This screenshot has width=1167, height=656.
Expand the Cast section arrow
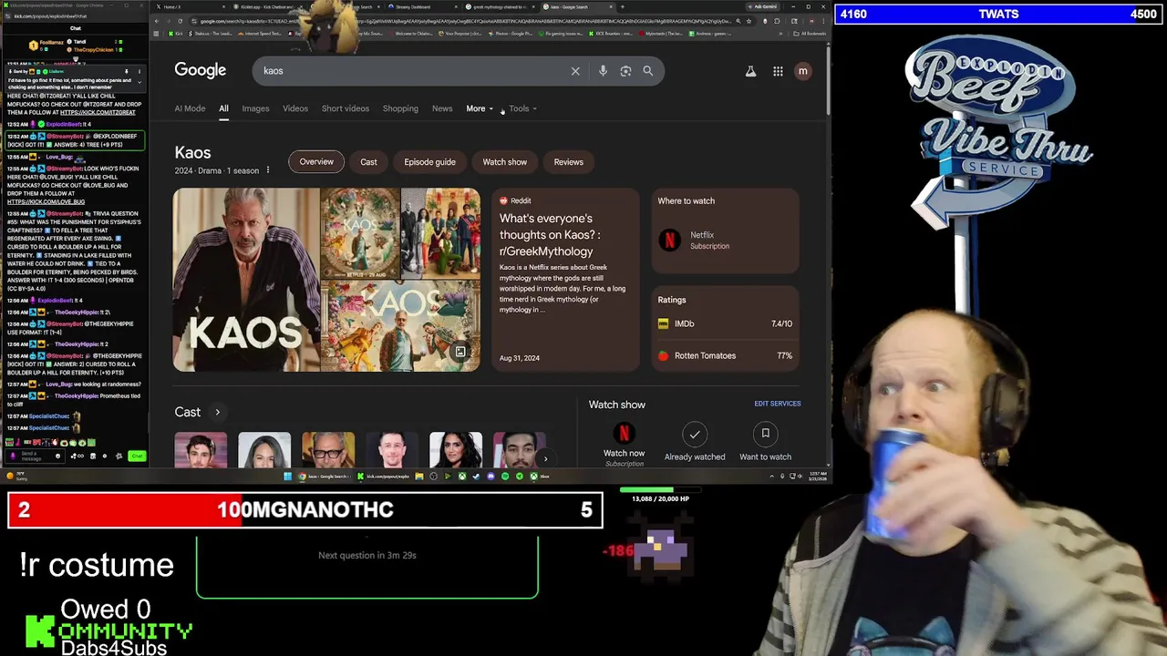coord(217,413)
